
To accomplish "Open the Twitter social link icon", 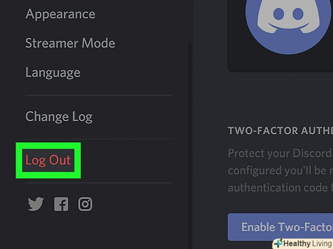I will point(35,204).
